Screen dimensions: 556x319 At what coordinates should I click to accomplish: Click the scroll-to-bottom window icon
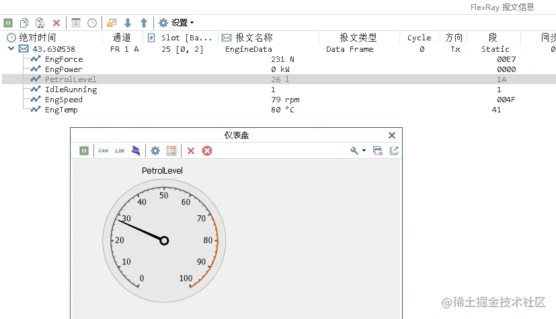click(x=76, y=23)
